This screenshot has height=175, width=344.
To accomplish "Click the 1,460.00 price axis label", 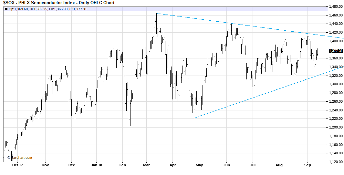I will click(x=336, y=15).
